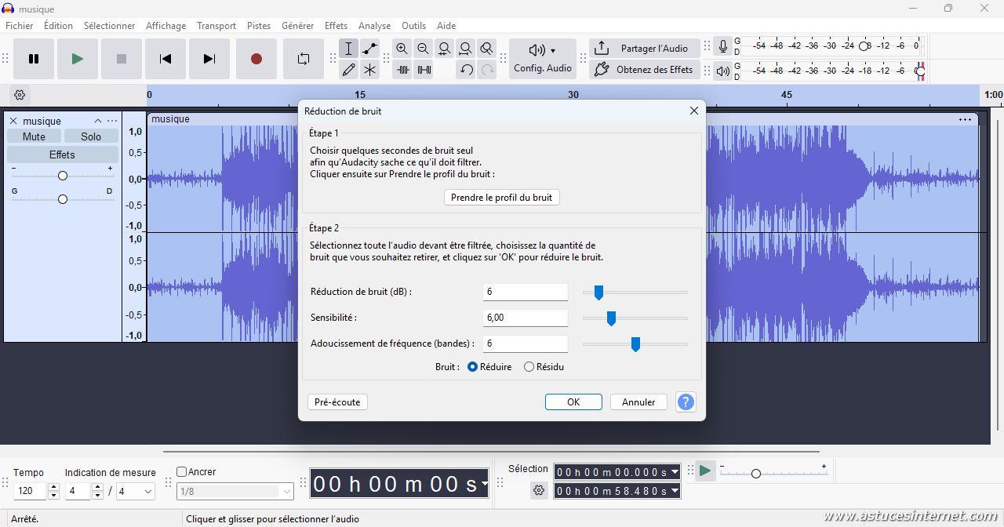Expand the time signature denominator dropdown
The image size is (1004, 527).
click(146, 492)
